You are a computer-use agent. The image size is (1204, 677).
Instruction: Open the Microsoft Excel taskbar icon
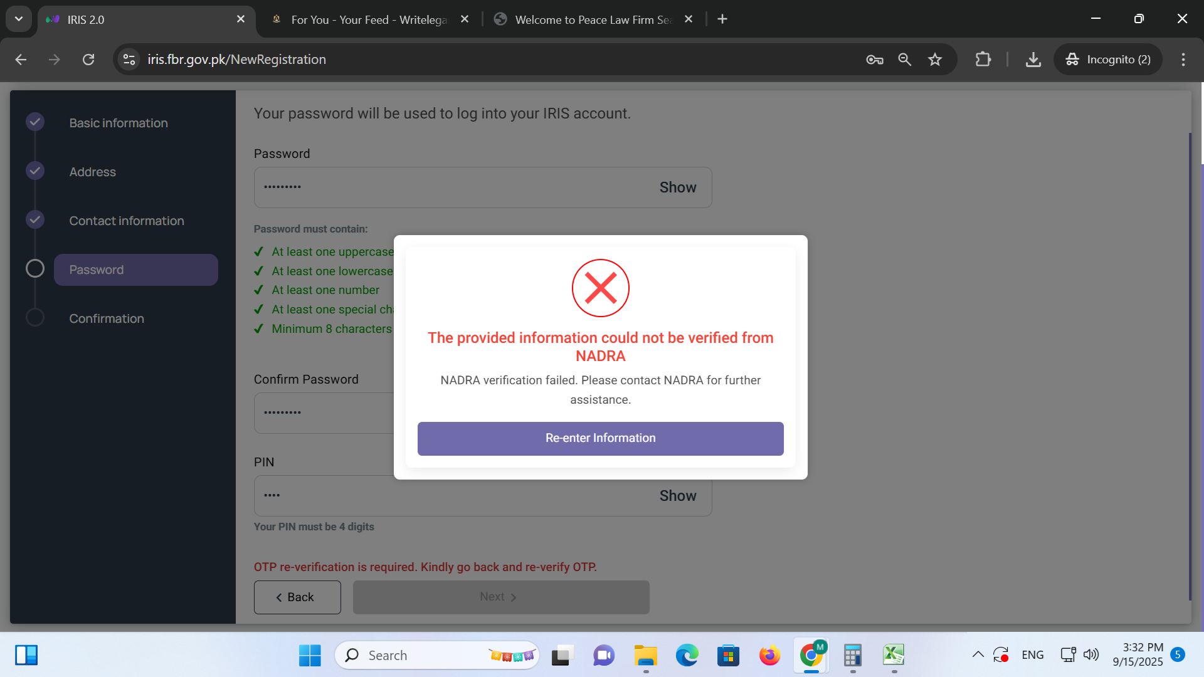[x=894, y=655]
